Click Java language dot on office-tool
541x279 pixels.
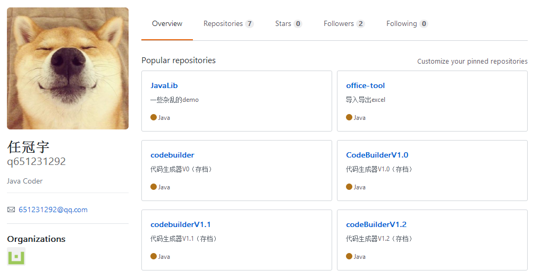[349, 117]
